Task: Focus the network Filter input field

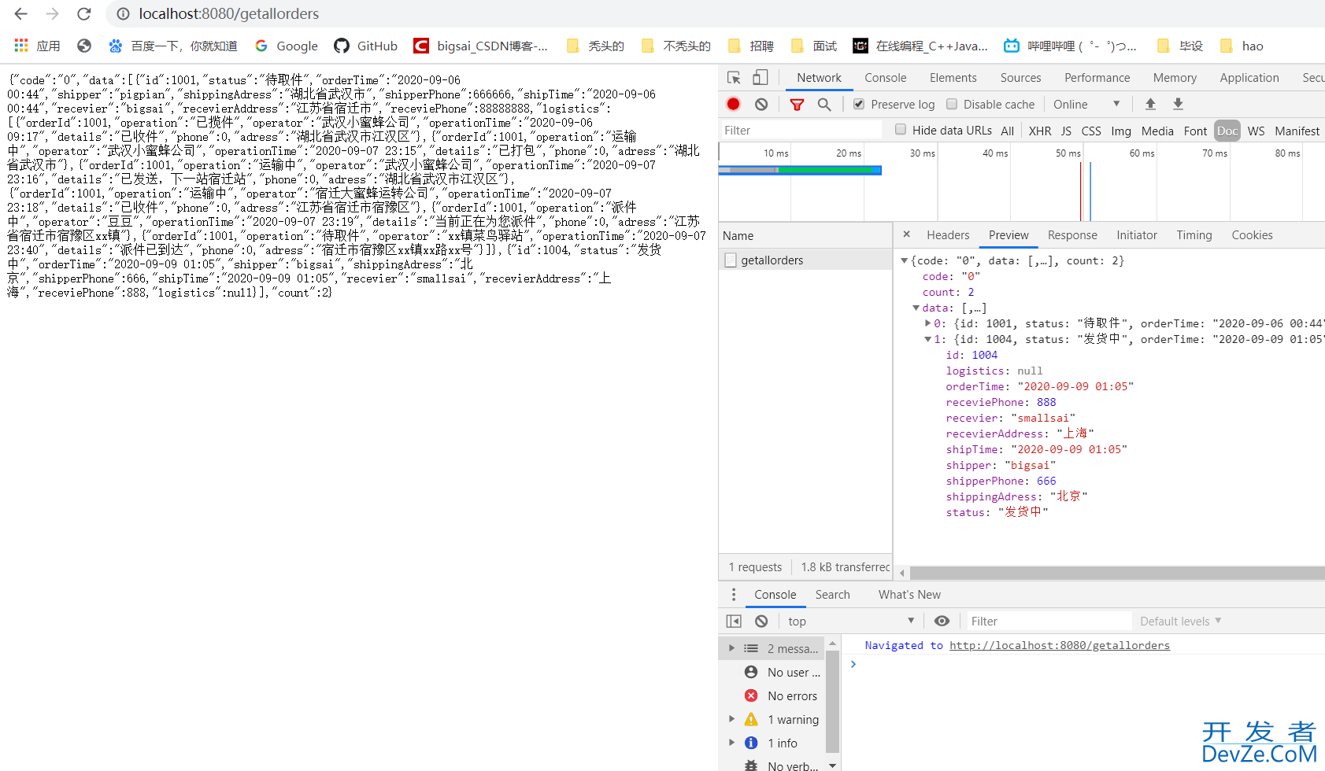Action: (800, 130)
